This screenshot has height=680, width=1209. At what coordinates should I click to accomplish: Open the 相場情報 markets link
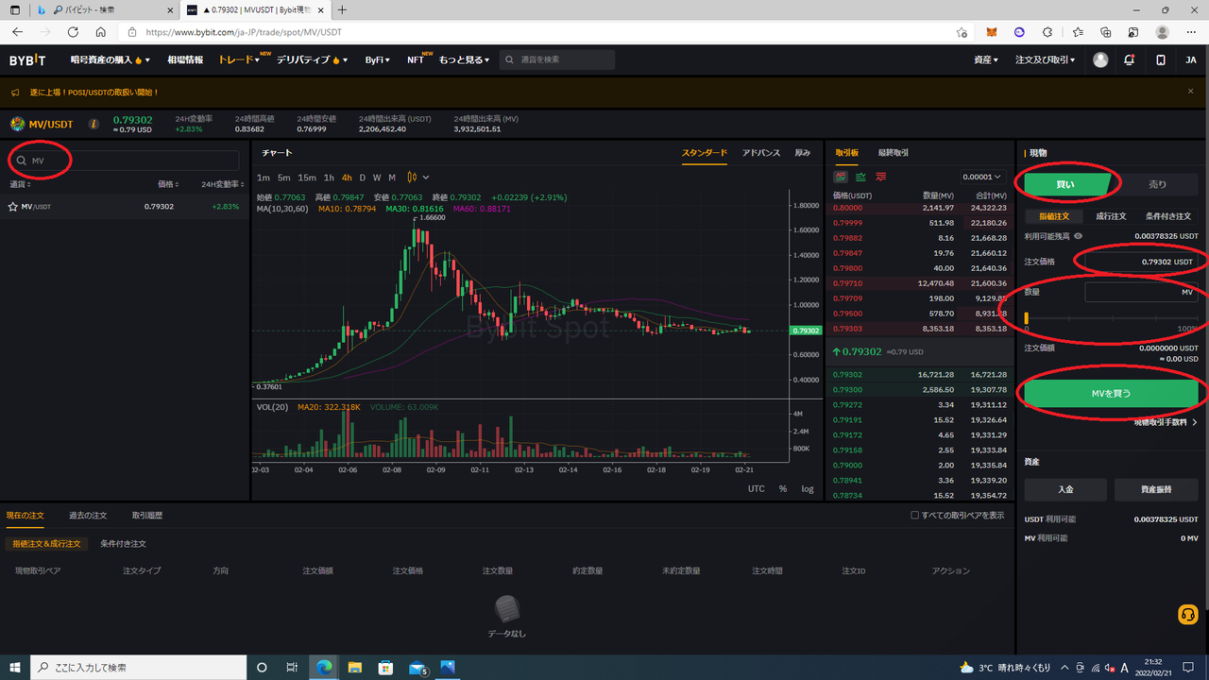click(185, 59)
